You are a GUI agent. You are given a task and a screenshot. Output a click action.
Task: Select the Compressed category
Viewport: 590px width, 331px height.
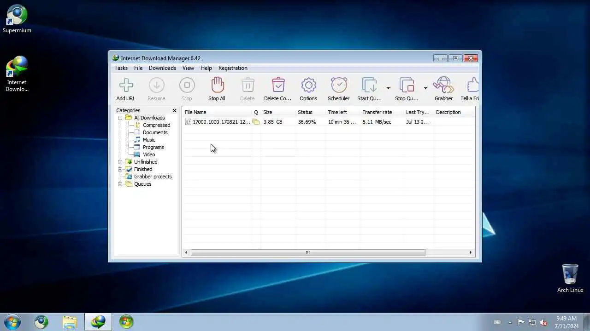pos(156,125)
